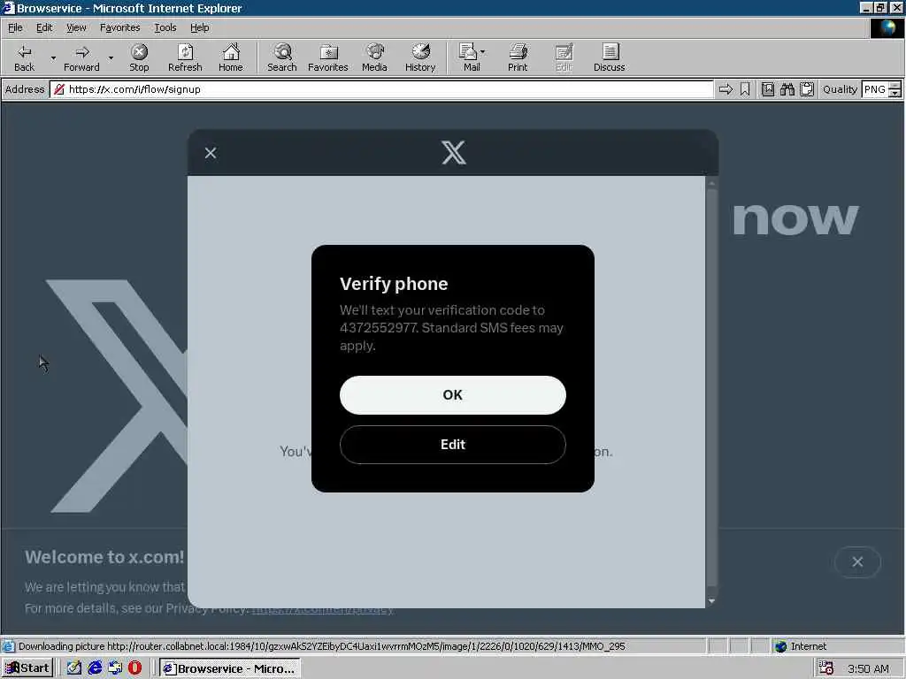Click the bookmark icon beside the Go arrow
Screen dimensions: 906x679
745,89
